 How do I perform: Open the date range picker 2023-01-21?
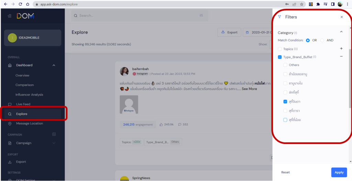pyautogui.click(x=258, y=32)
